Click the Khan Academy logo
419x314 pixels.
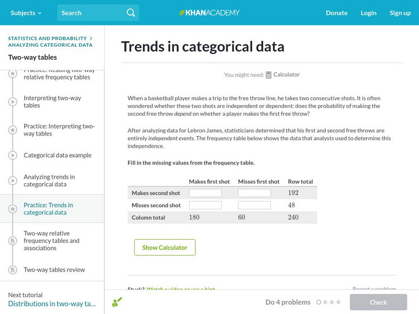(x=210, y=13)
